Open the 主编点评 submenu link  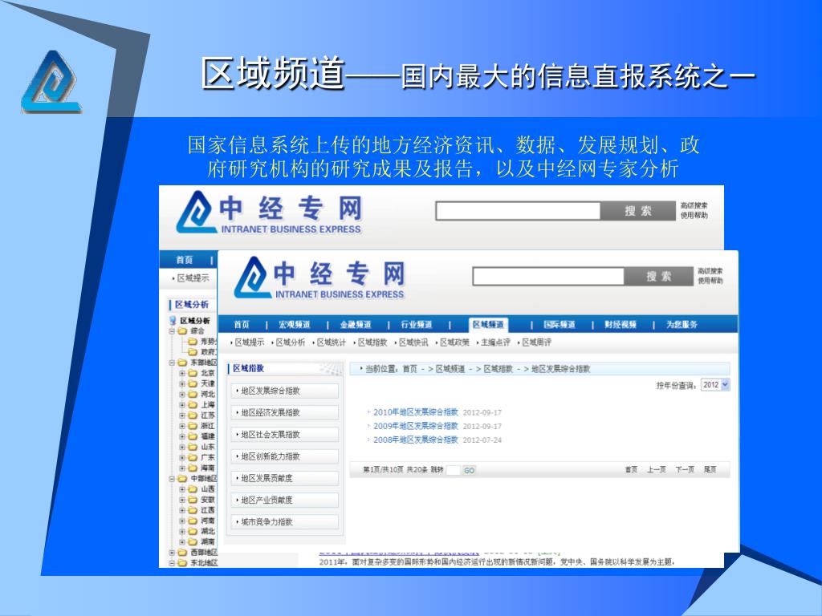[495, 342]
